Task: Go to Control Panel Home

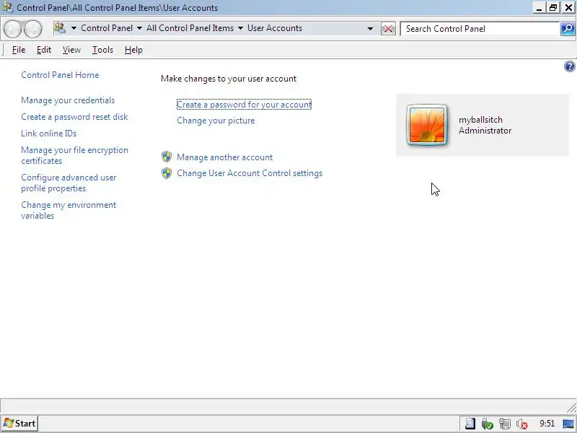Action: [60, 75]
